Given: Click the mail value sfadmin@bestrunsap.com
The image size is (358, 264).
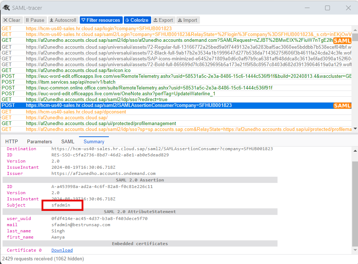Looking at the screenshot, I should pos(81,225).
